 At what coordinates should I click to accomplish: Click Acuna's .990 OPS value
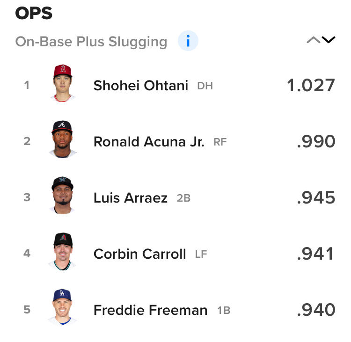316,141
